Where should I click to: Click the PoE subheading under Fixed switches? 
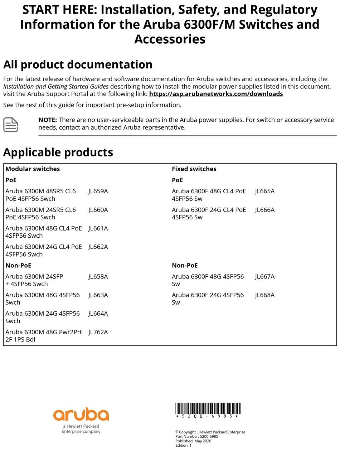178,180
